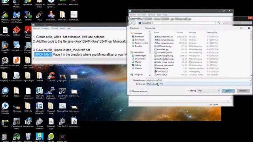
Task: Select Minecraft.jar in the file list
Action: 162,75
